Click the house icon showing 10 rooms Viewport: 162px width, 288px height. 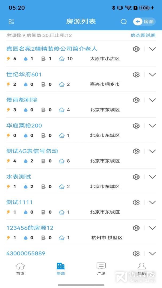click(x=62, y=59)
